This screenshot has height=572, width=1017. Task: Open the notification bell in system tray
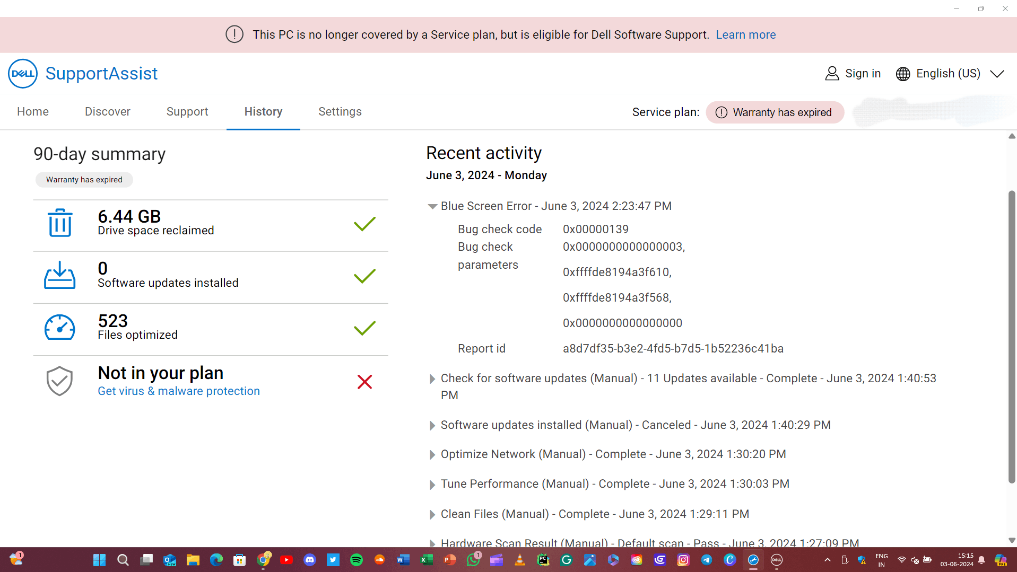point(981,560)
